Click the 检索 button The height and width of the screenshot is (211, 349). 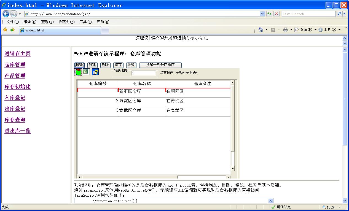click(79, 65)
